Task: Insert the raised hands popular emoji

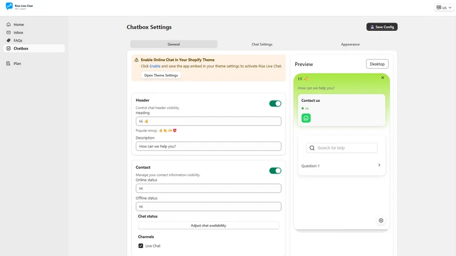Action: pyautogui.click(x=170, y=131)
